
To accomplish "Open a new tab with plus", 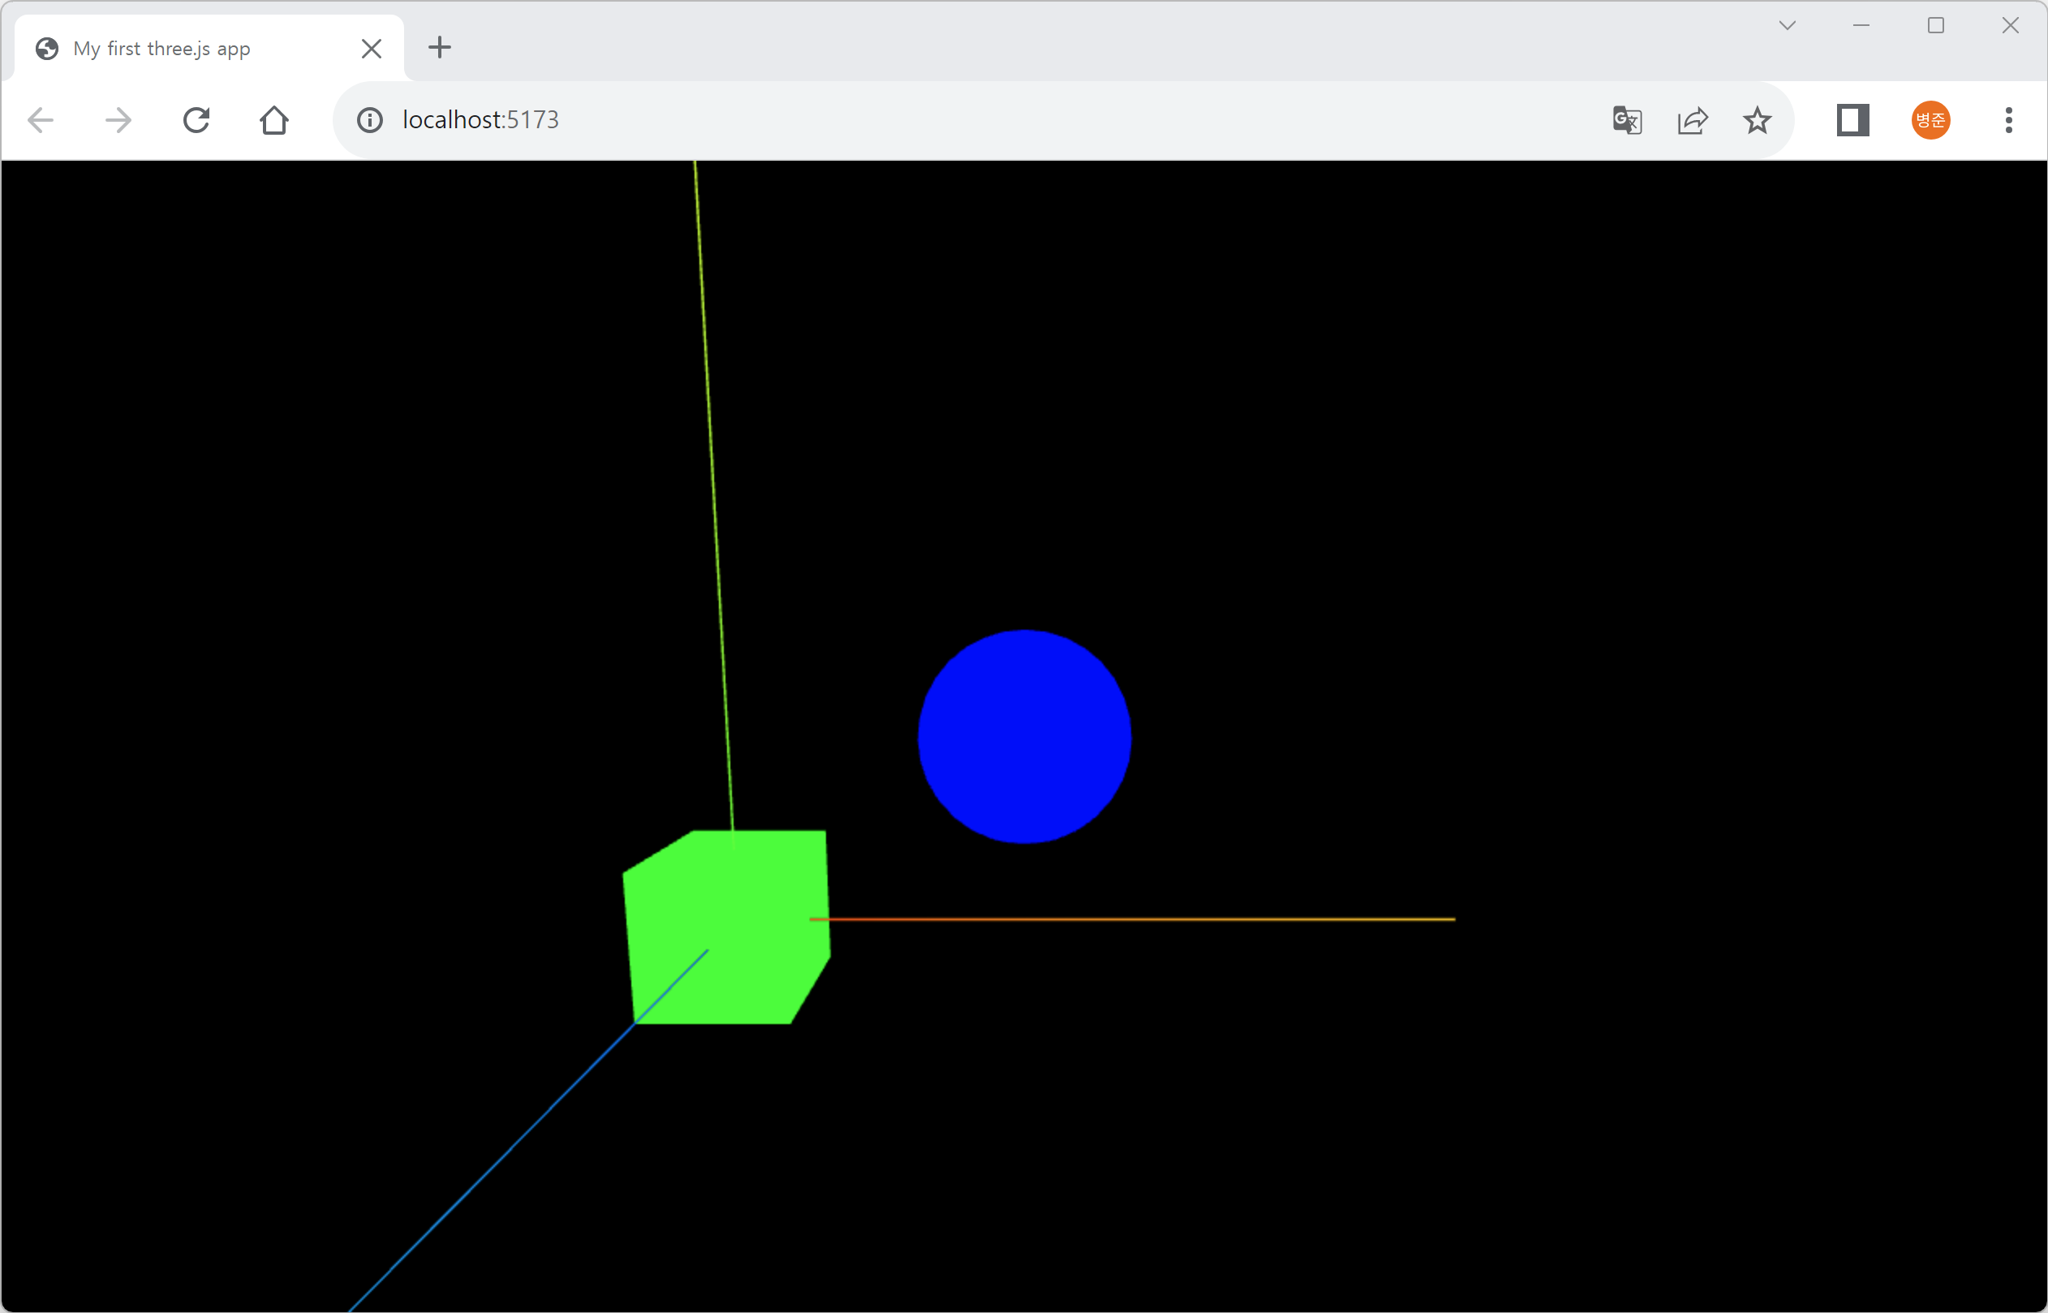I will 440,48.
